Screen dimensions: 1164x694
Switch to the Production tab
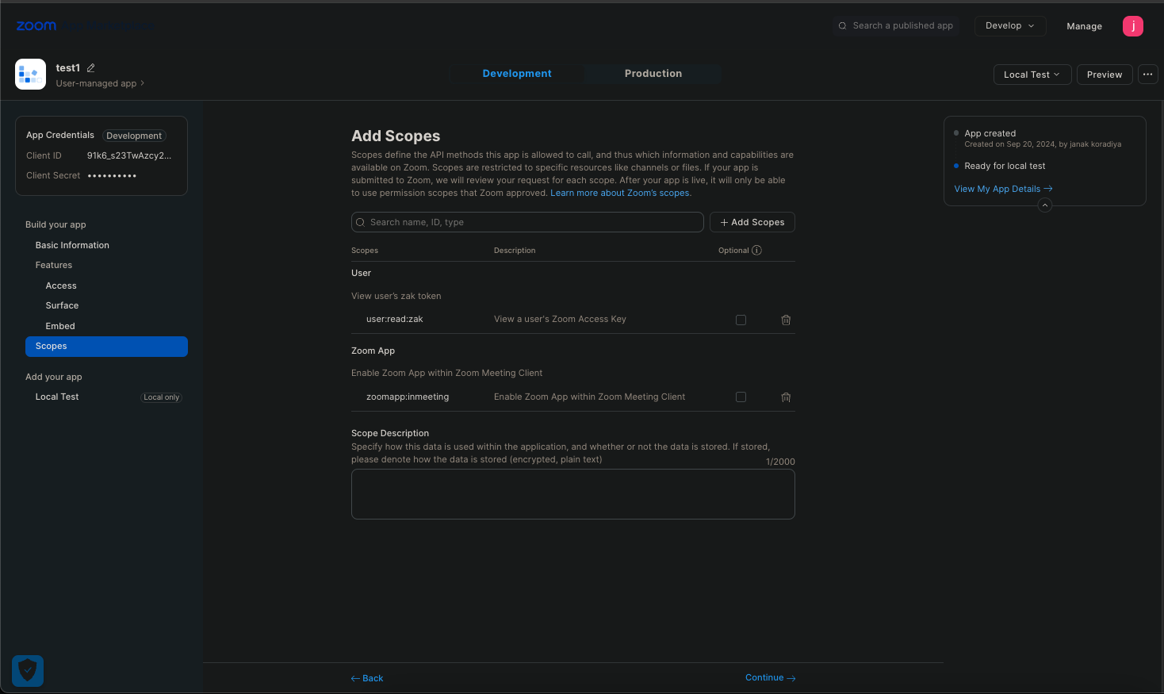[x=653, y=74]
